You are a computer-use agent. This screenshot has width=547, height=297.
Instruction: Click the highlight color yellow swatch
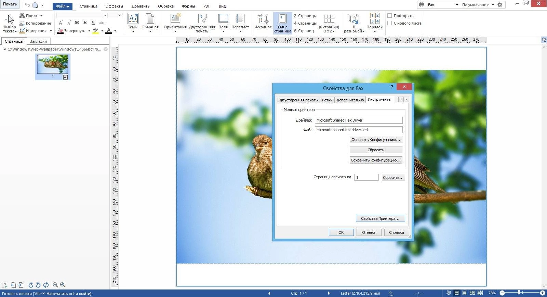96,31
